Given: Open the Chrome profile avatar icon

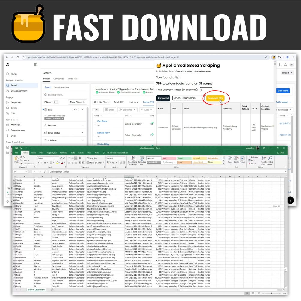Looking at the screenshot, I should coord(287,57).
